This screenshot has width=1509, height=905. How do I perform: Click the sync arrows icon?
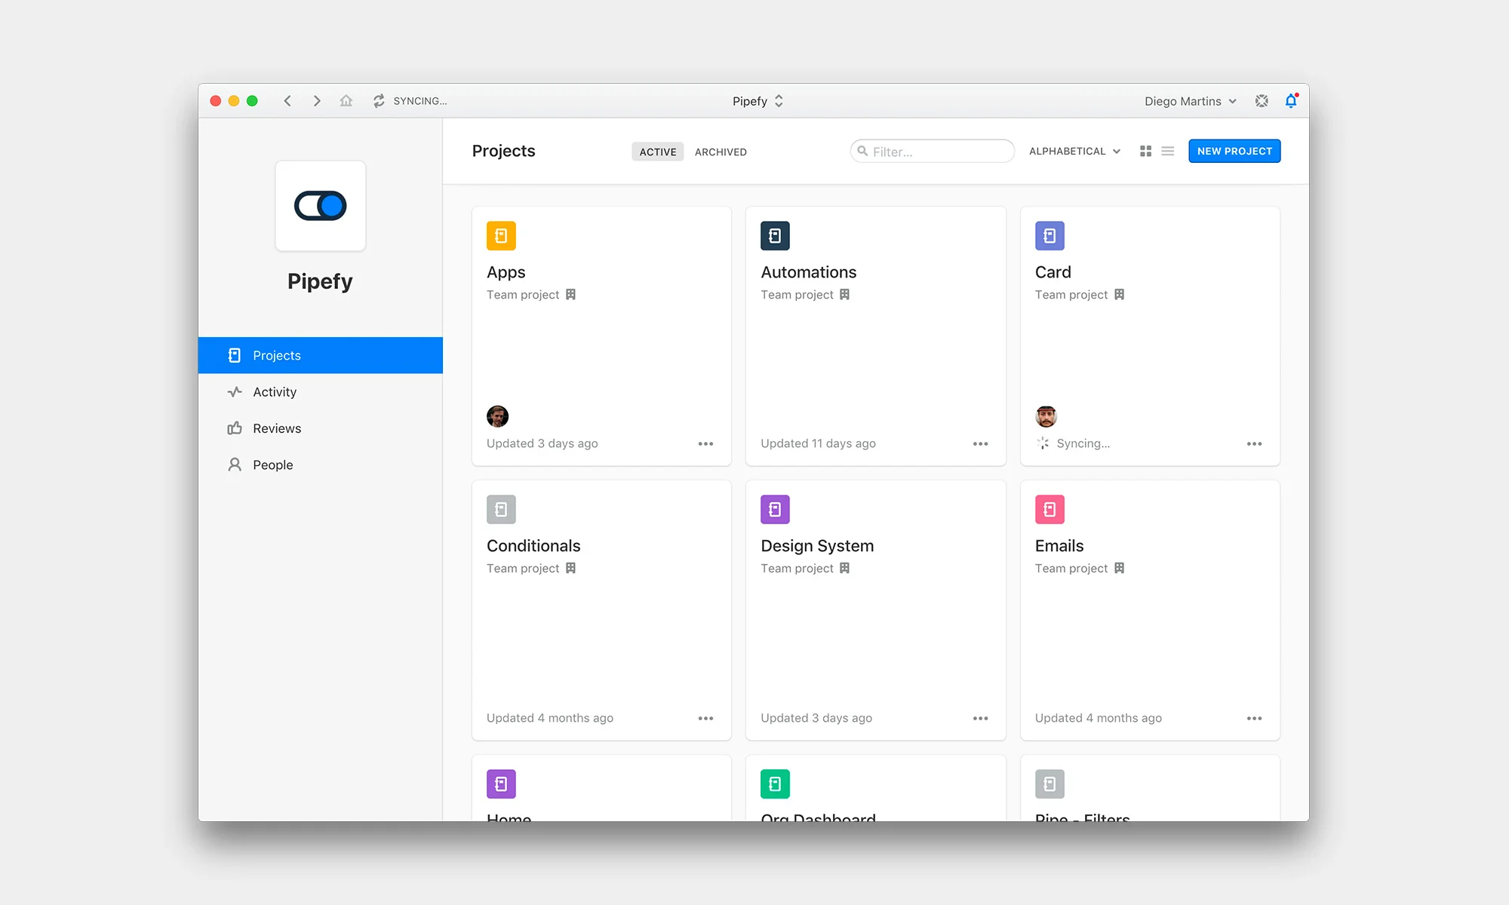[379, 101]
